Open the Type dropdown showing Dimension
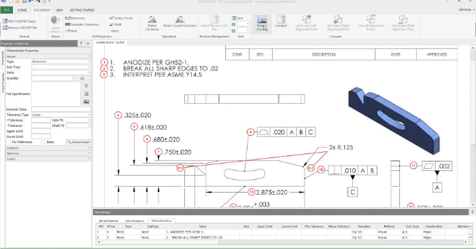The image size is (476, 249). point(61,62)
